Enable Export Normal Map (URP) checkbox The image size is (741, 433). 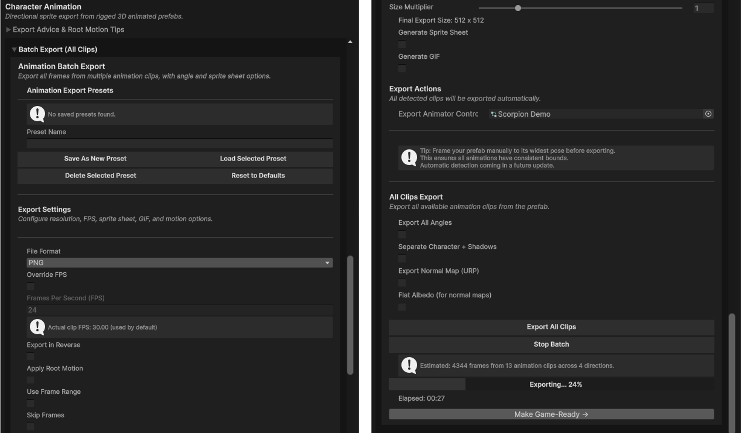click(x=402, y=283)
